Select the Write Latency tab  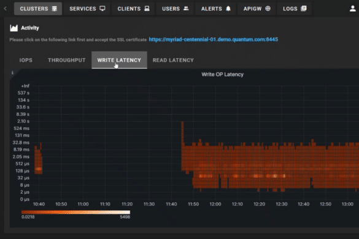[x=119, y=60]
